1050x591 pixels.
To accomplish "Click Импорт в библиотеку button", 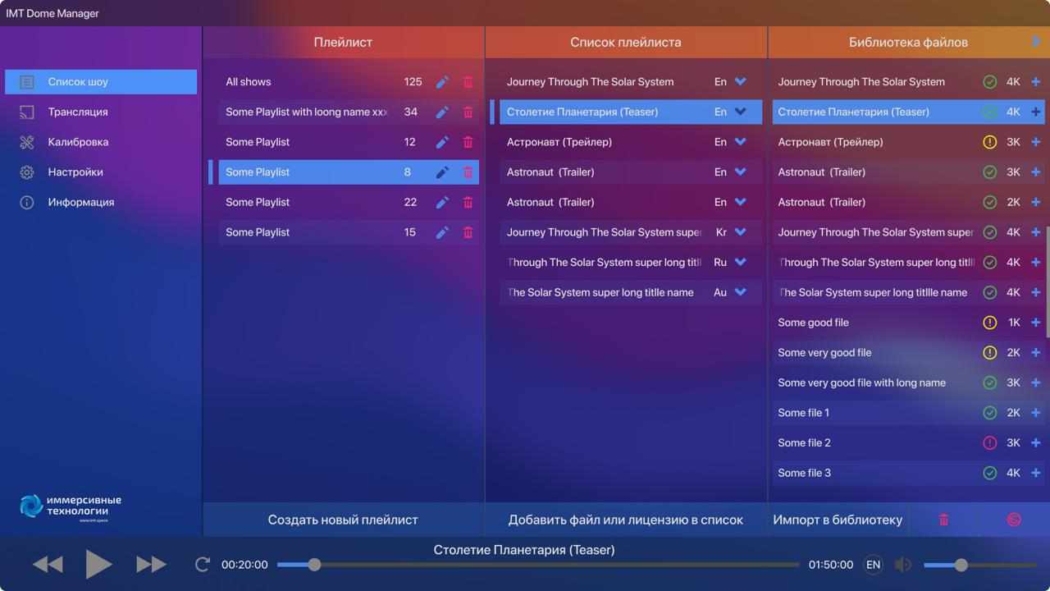I will coord(838,520).
